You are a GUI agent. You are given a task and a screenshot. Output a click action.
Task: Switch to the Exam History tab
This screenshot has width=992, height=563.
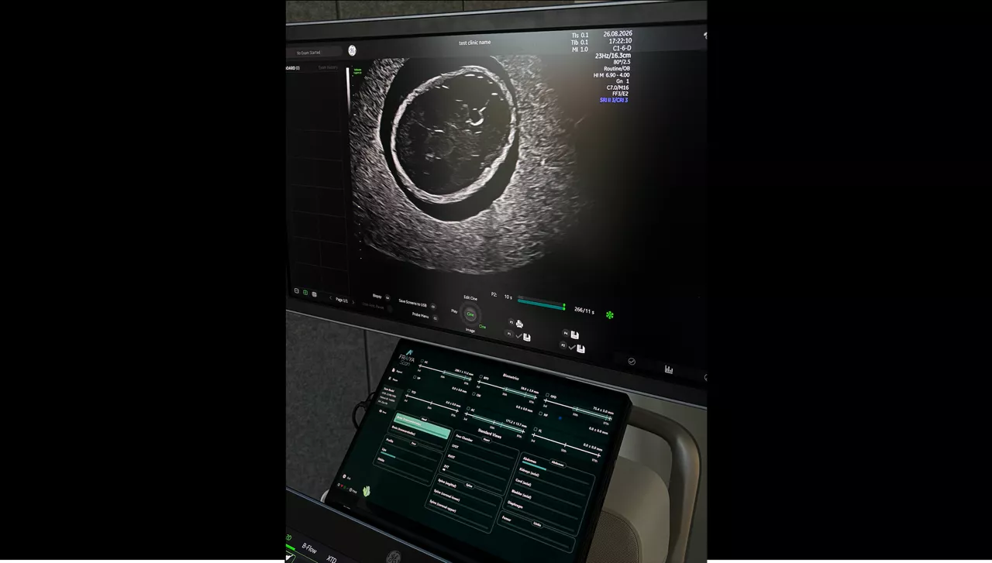329,67
